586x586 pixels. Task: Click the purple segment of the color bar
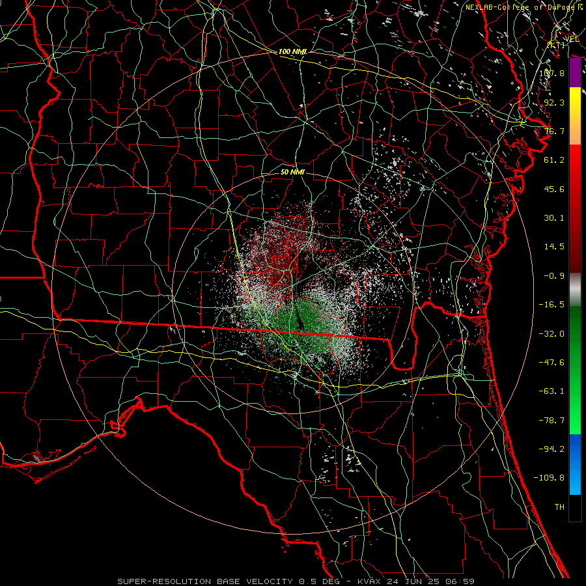point(575,73)
